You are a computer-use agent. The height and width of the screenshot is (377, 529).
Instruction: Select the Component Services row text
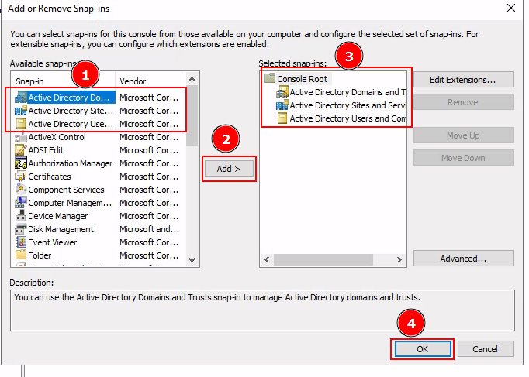pyautogui.click(x=66, y=190)
